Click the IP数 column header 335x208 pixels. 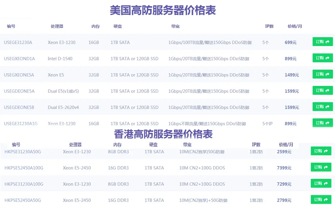coord(269,26)
